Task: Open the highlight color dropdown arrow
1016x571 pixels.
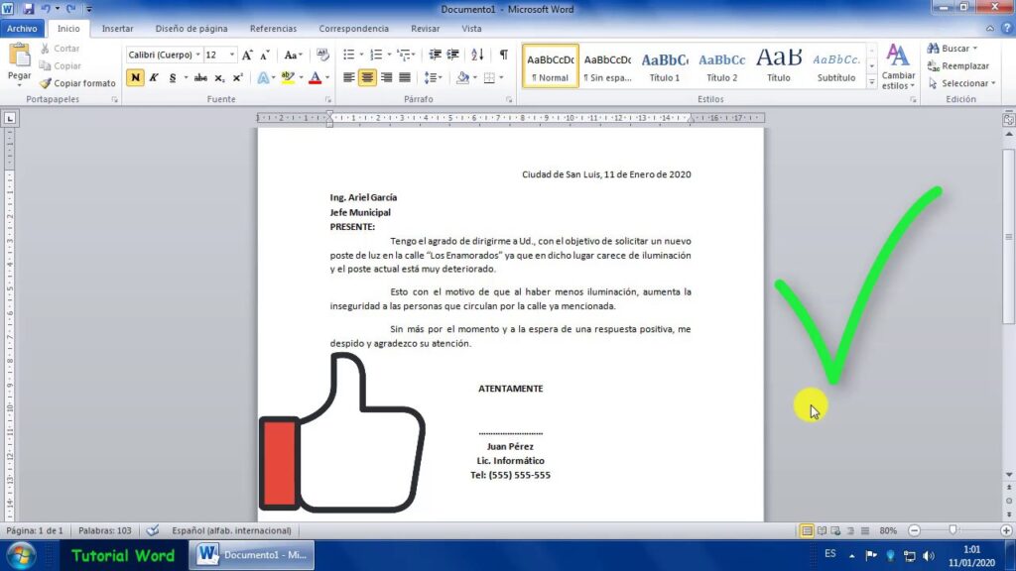Action: (x=301, y=77)
